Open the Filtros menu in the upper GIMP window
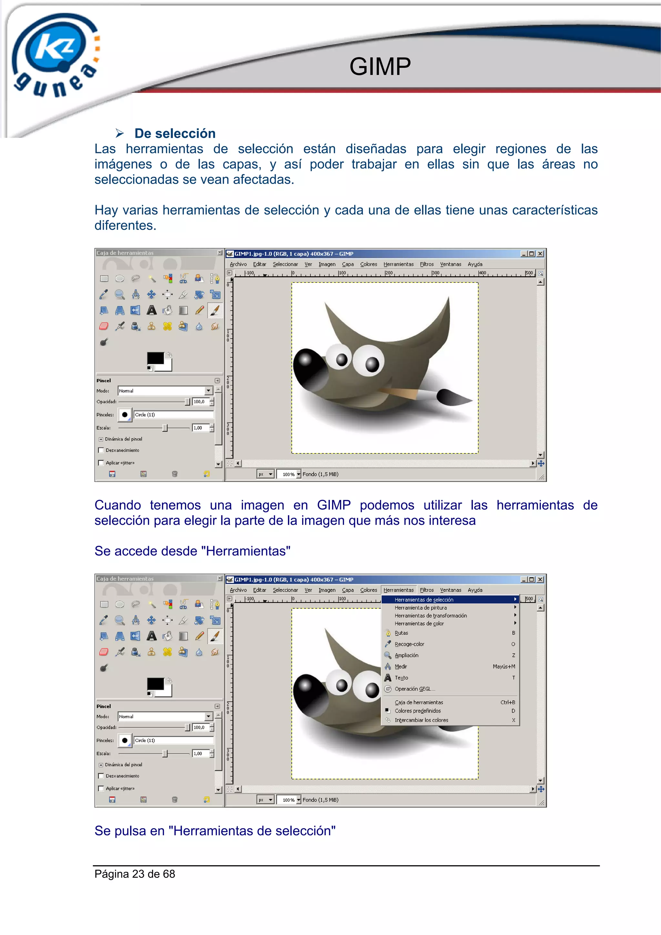Screen dimensions: 661x935 pos(426,264)
